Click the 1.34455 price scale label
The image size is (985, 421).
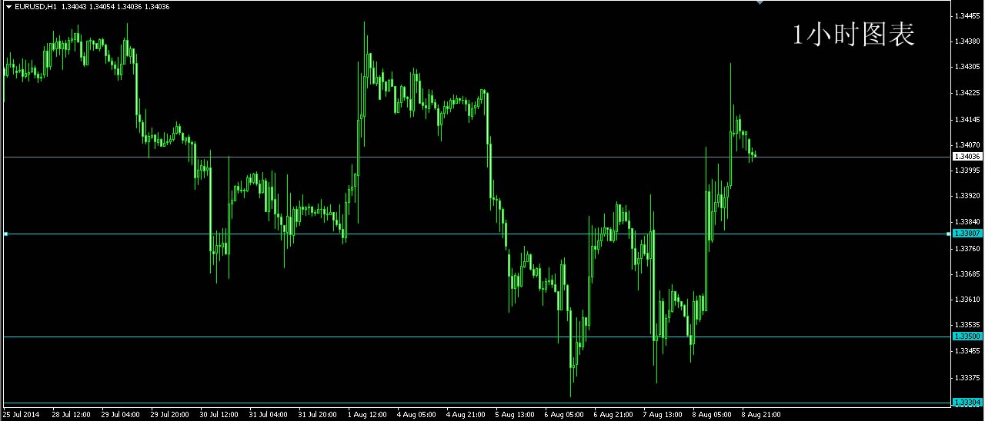(968, 15)
